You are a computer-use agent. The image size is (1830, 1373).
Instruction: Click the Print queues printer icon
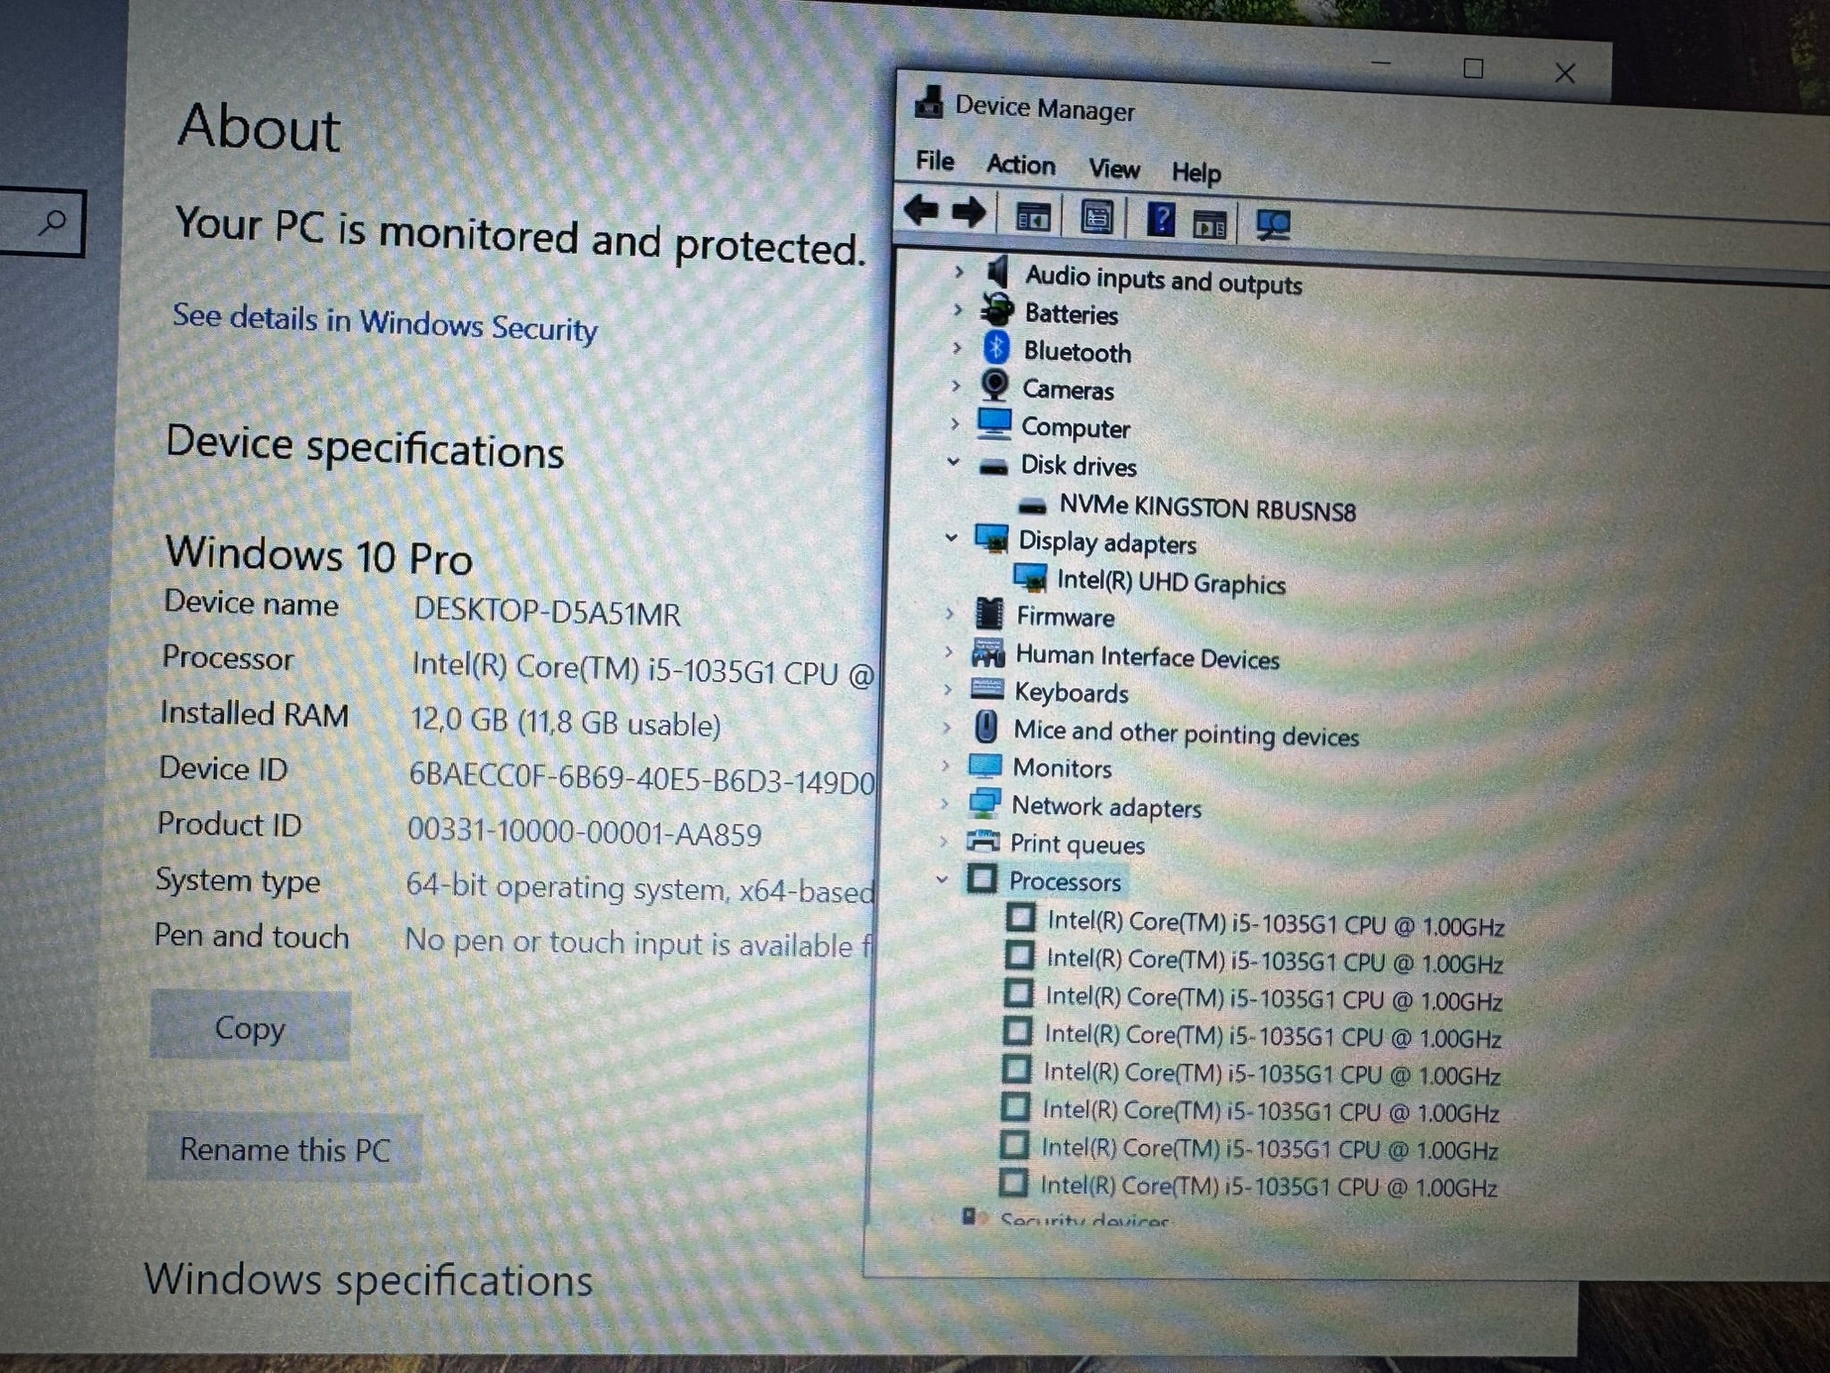pos(983,841)
